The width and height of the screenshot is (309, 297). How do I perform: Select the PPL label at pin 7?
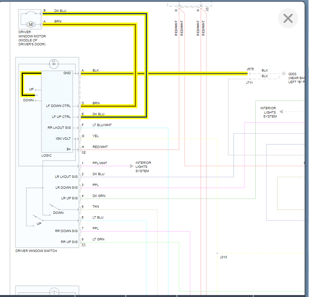[96, 228]
